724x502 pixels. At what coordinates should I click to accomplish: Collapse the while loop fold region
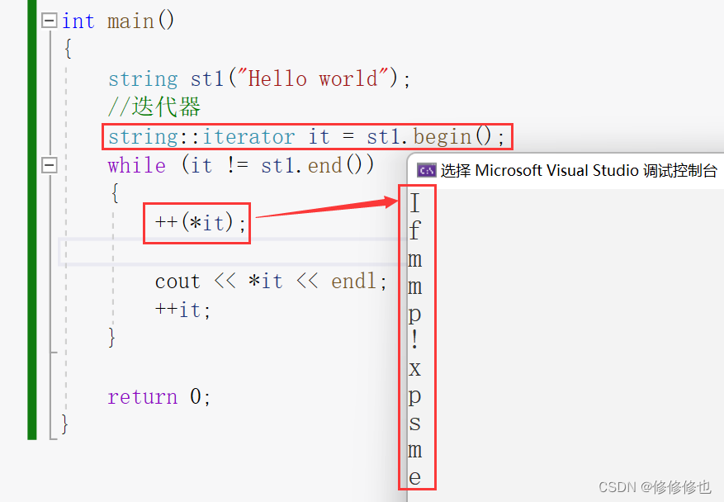(x=49, y=164)
